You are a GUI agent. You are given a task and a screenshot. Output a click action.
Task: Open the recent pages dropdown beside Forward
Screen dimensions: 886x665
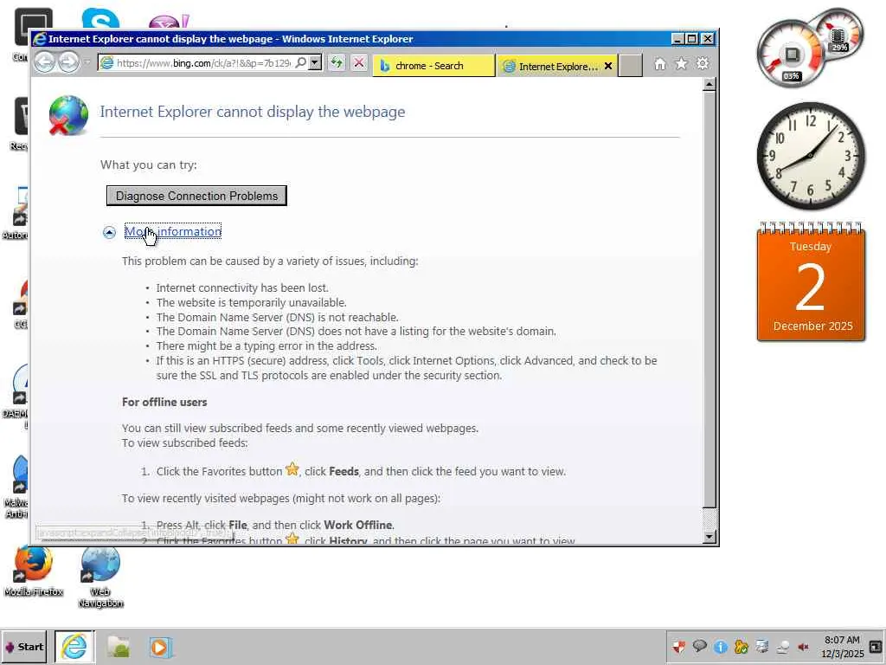click(87, 62)
